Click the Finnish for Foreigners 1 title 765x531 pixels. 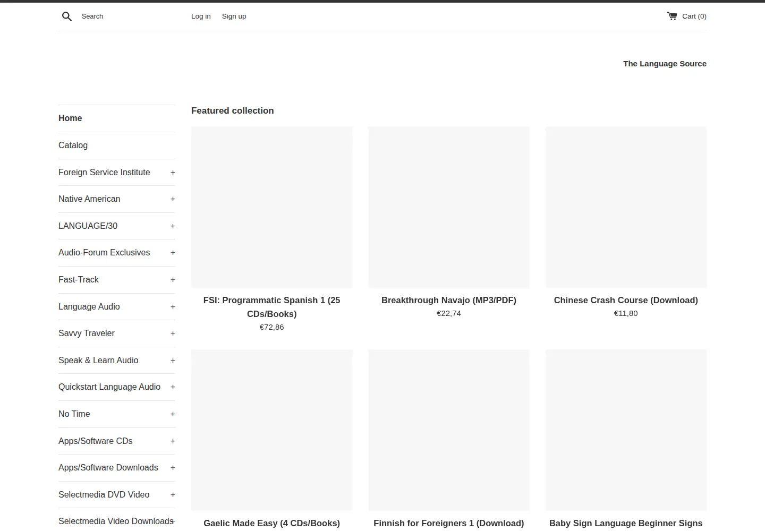pos(449,524)
